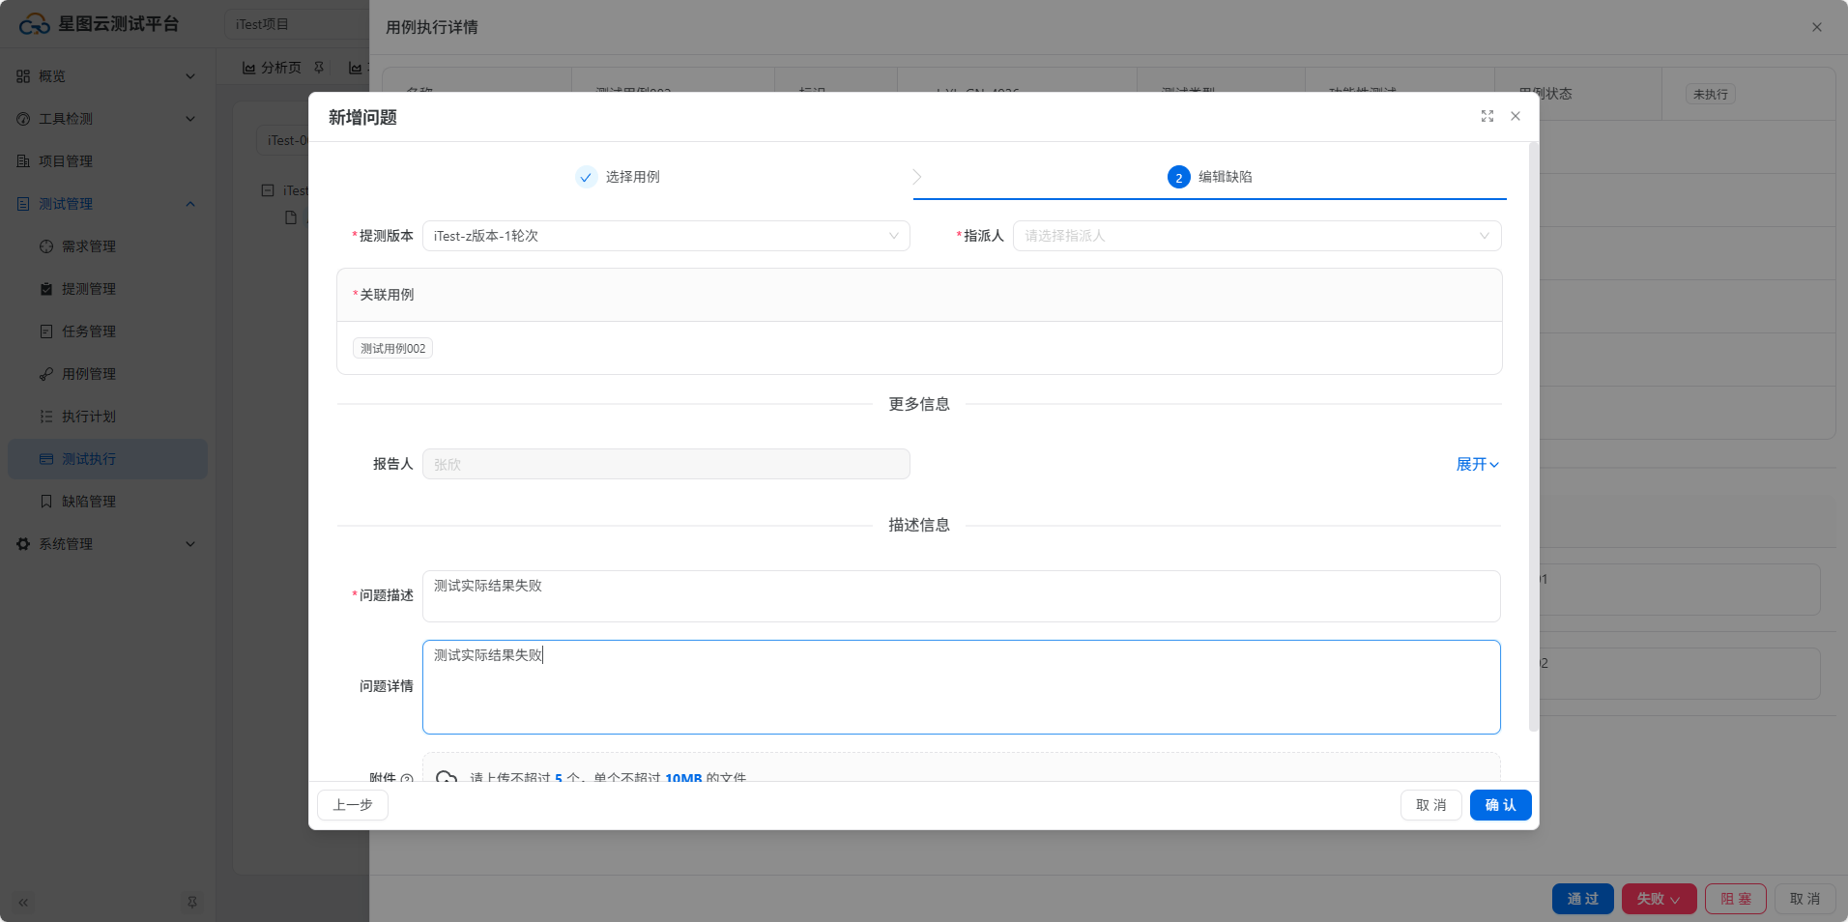Go back to the 选择用例 step
This screenshot has height=922, width=1848.
pyautogui.click(x=619, y=177)
